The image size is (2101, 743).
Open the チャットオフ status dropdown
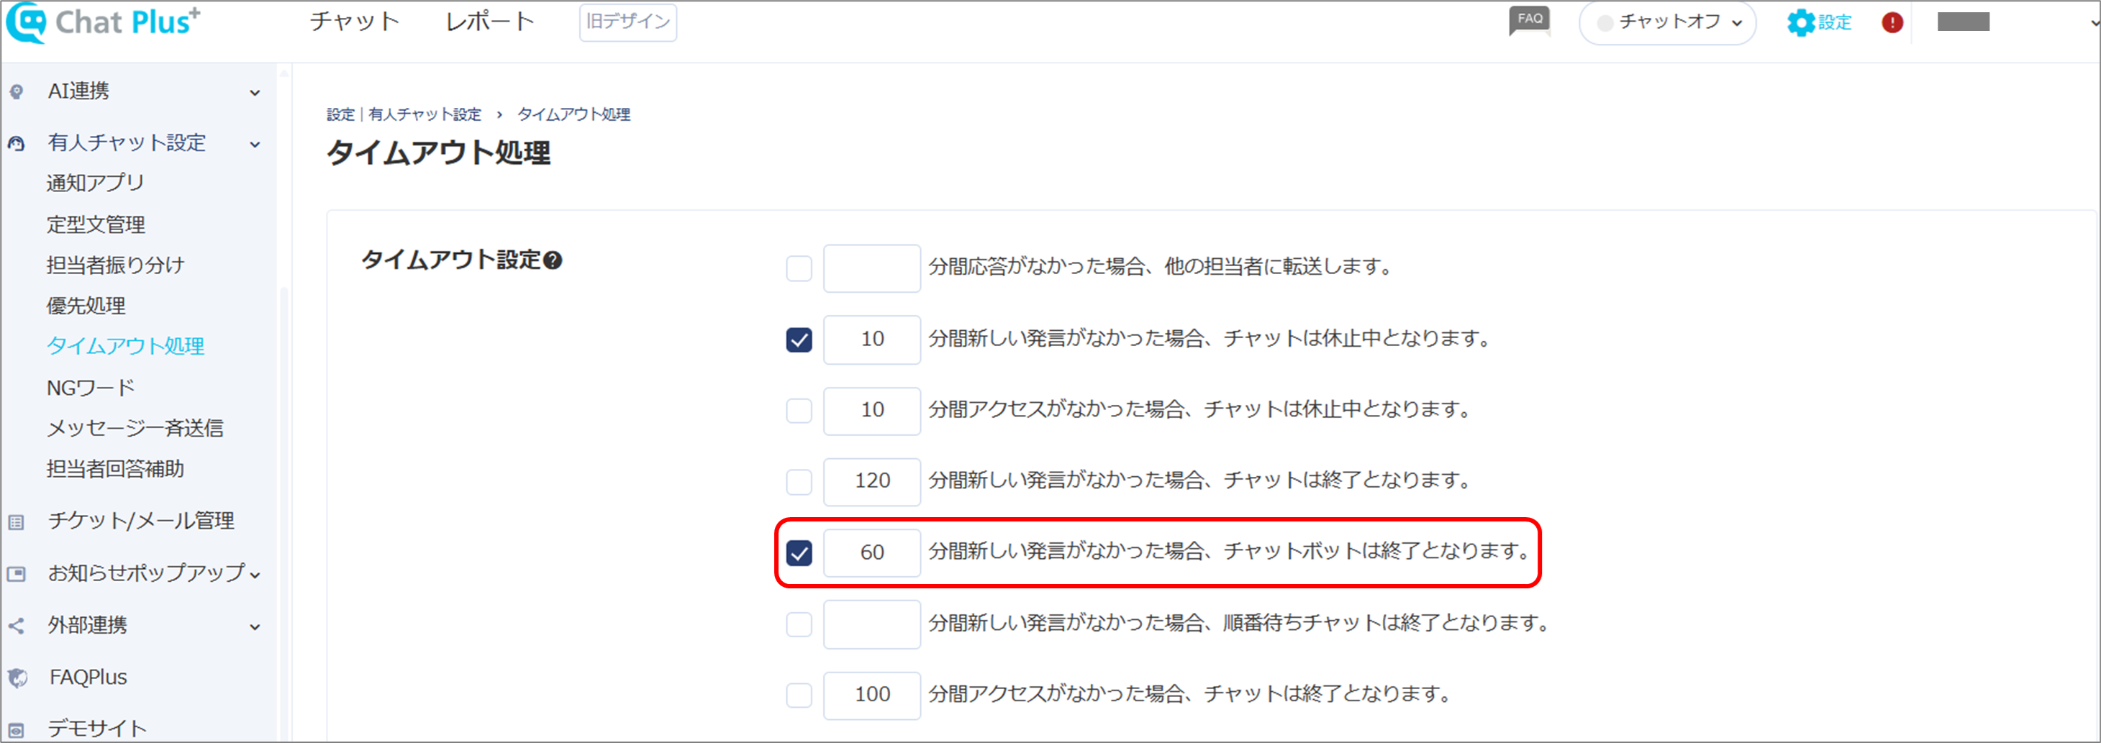(x=1667, y=22)
